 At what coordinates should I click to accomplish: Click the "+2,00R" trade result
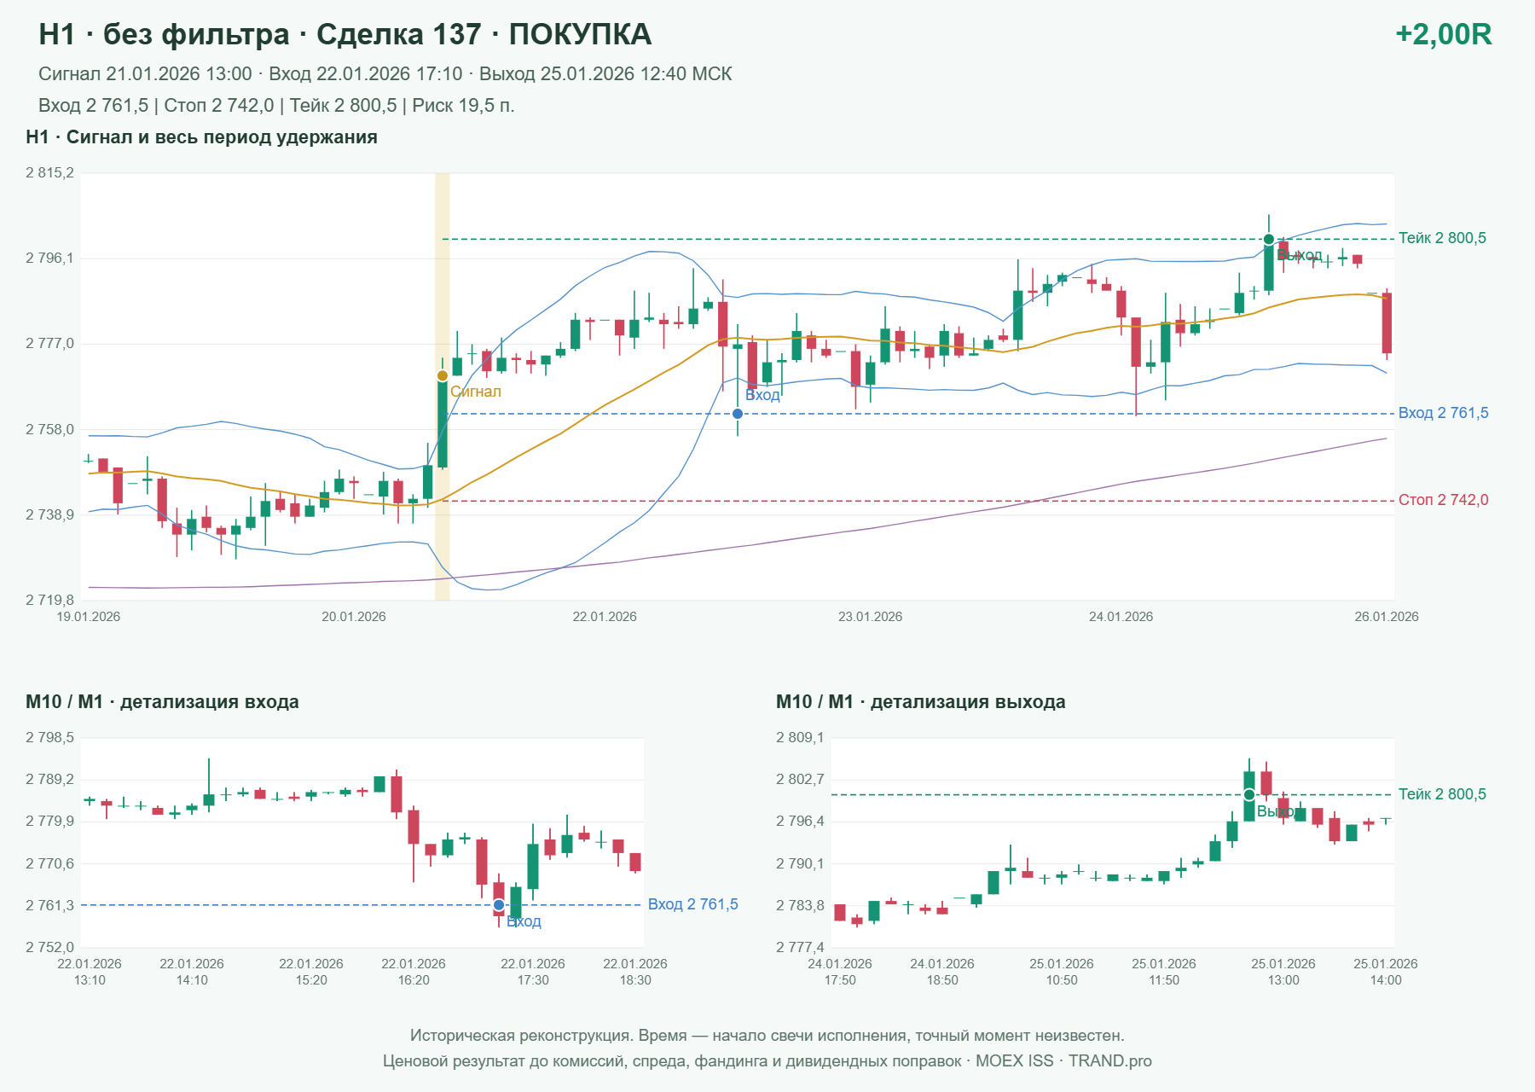pos(1444,34)
